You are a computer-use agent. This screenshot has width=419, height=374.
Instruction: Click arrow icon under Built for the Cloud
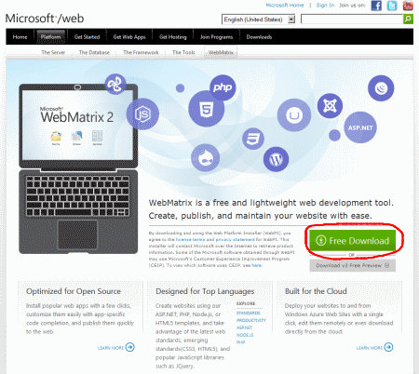tap(388, 347)
